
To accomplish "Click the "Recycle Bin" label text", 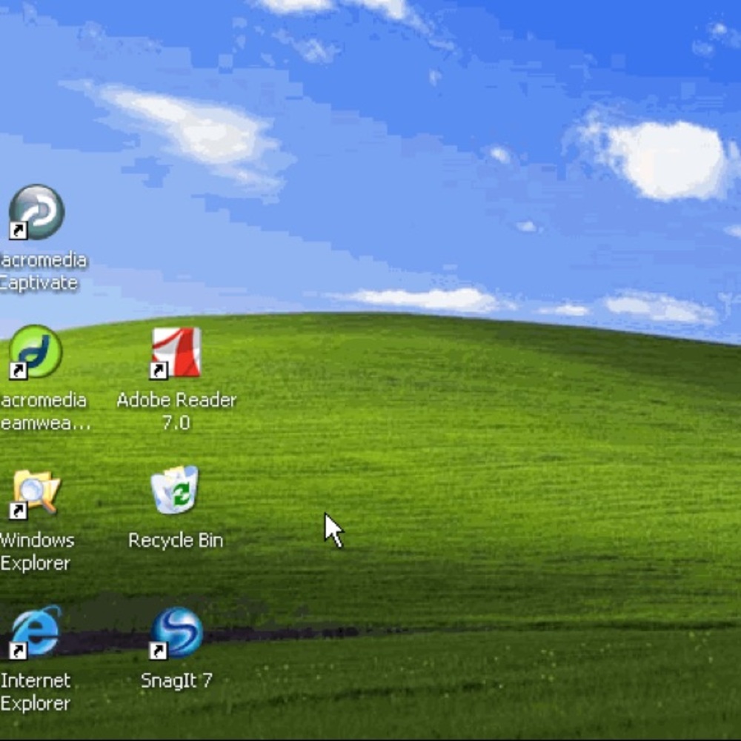I will 176,540.
